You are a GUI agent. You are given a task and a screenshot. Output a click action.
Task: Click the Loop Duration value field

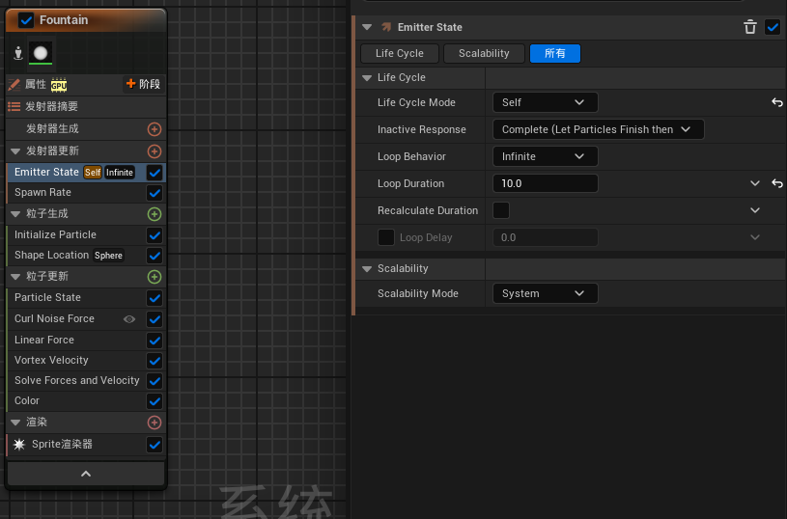tap(545, 183)
